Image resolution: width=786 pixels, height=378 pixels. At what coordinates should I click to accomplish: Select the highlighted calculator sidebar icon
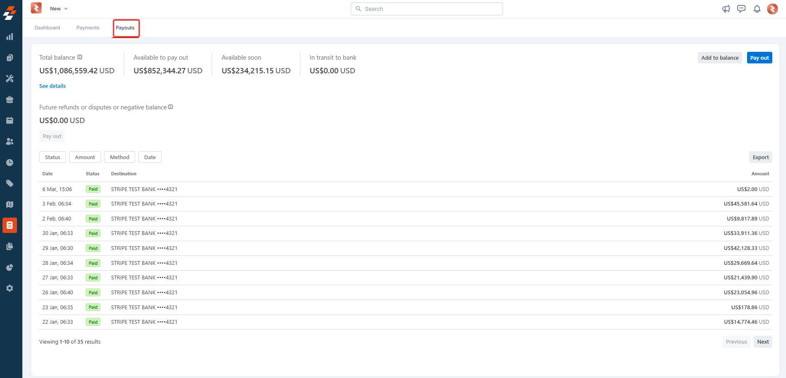(x=10, y=225)
